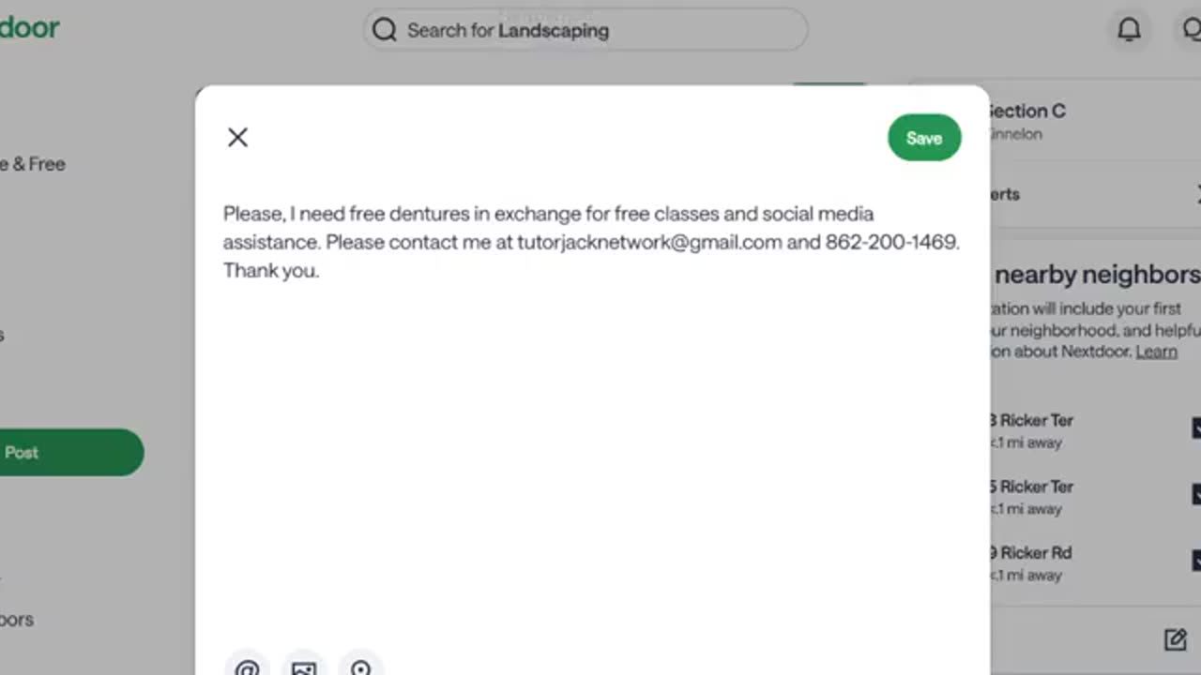Uncheck the first Ricker Ter neighbor
Screen dimensions: 1201x675
point(1195,428)
